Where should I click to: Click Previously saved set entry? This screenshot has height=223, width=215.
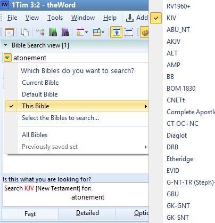50,147
